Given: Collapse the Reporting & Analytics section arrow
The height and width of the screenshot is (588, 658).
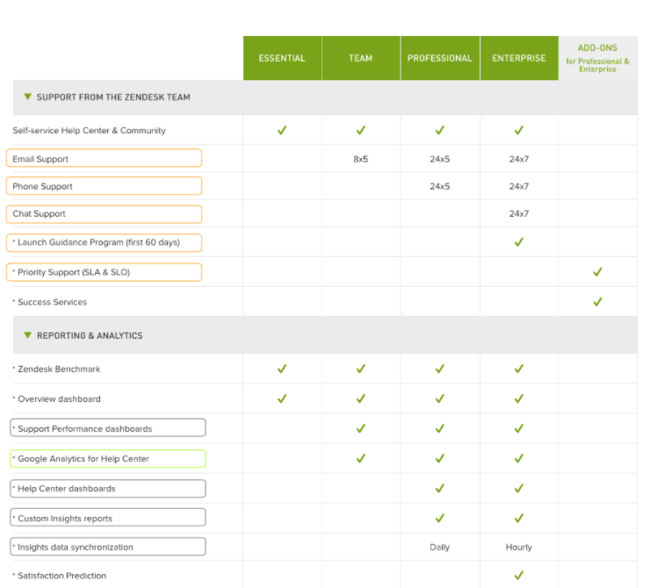Looking at the screenshot, I should click(28, 335).
